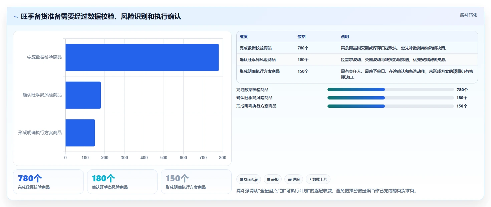The image size is (491, 207).
Task: Click the 漏斗转化 label in the header
Action: tap(469, 15)
